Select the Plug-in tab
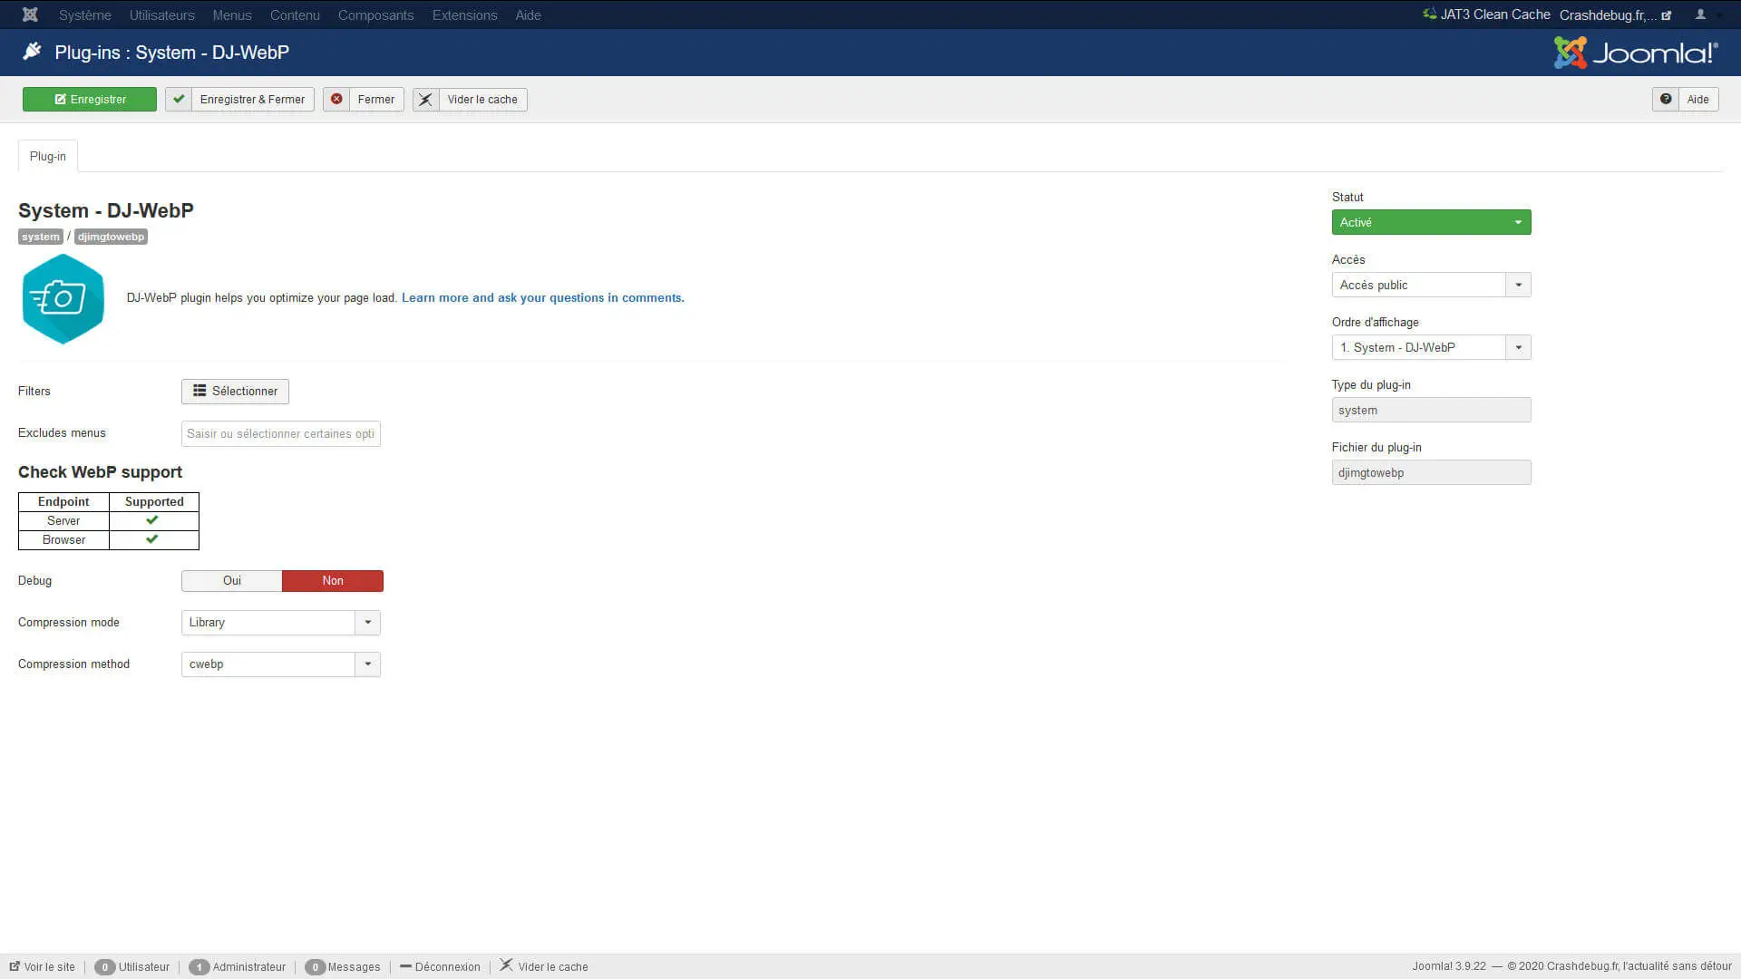The height and width of the screenshot is (979, 1741). tap(48, 156)
